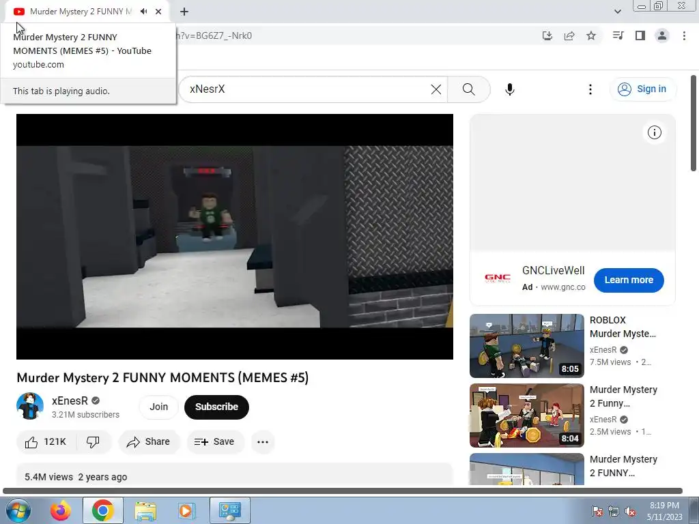
Task: Open ROBLOX Murder Myste... 8:05 video thumbnail
Action: click(526, 346)
